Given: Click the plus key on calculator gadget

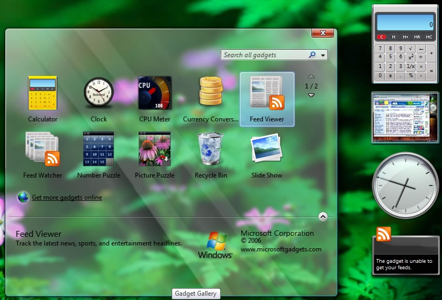Looking at the screenshot, I should (431, 53).
